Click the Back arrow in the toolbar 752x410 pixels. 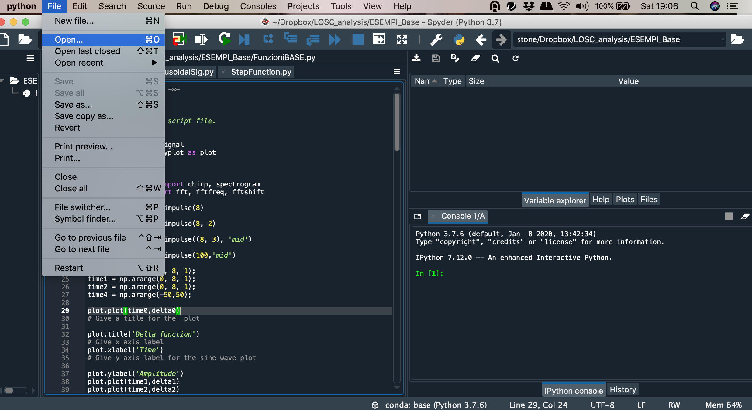[481, 39]
